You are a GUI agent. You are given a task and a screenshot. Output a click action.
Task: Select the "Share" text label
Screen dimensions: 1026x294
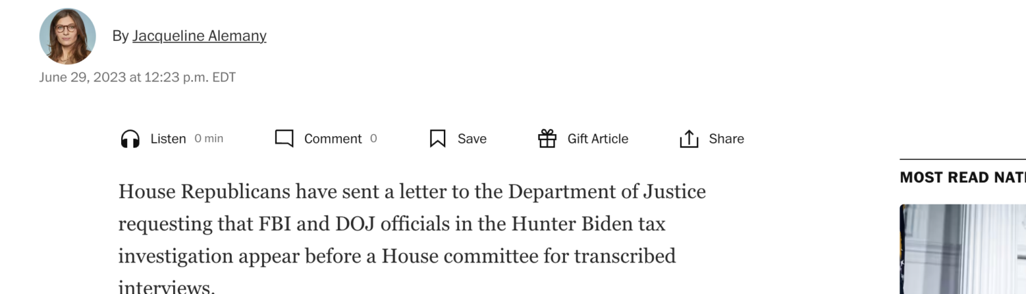coord(726,139)
